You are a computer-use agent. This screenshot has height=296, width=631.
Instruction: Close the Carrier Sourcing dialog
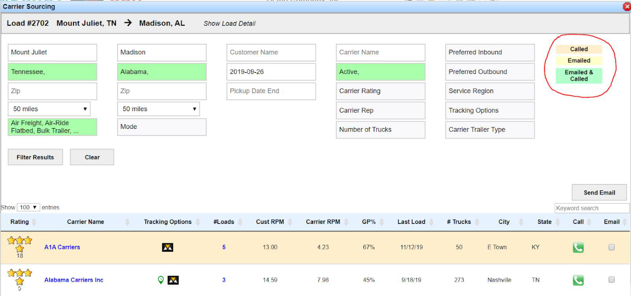click(626, 7)
